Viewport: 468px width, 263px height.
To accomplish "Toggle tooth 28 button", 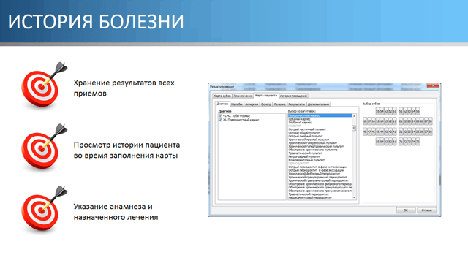I will pyautogui.click(x=431, y=121).
